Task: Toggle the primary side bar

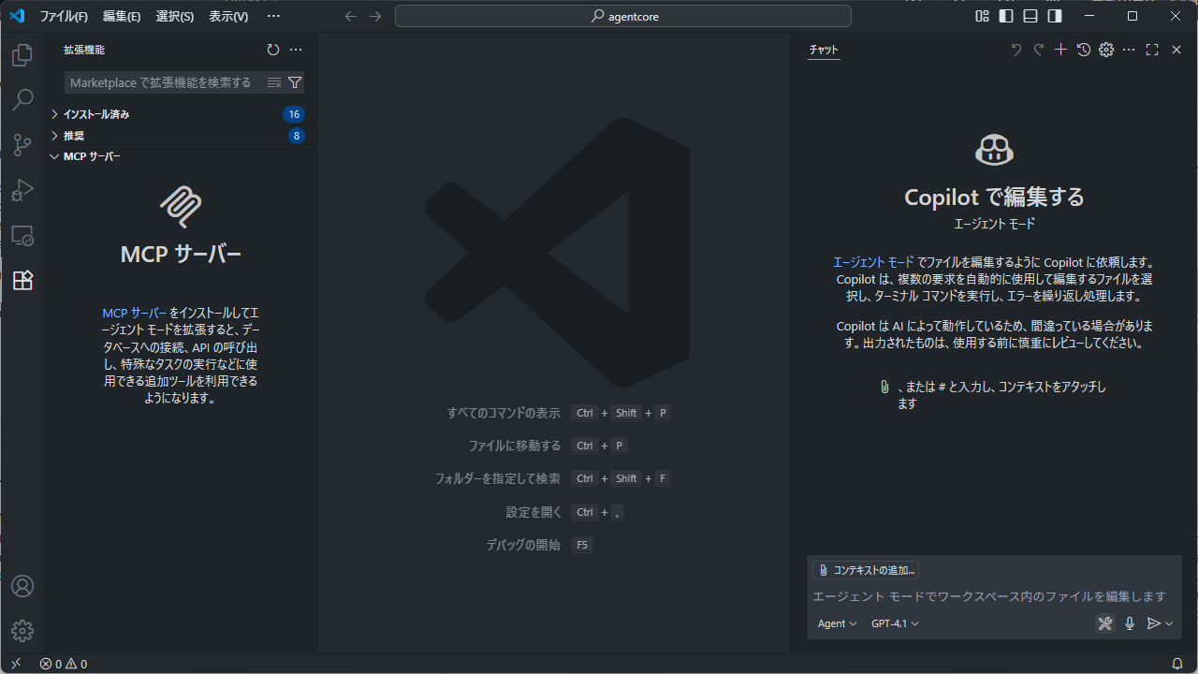Action: point(1006,16)
